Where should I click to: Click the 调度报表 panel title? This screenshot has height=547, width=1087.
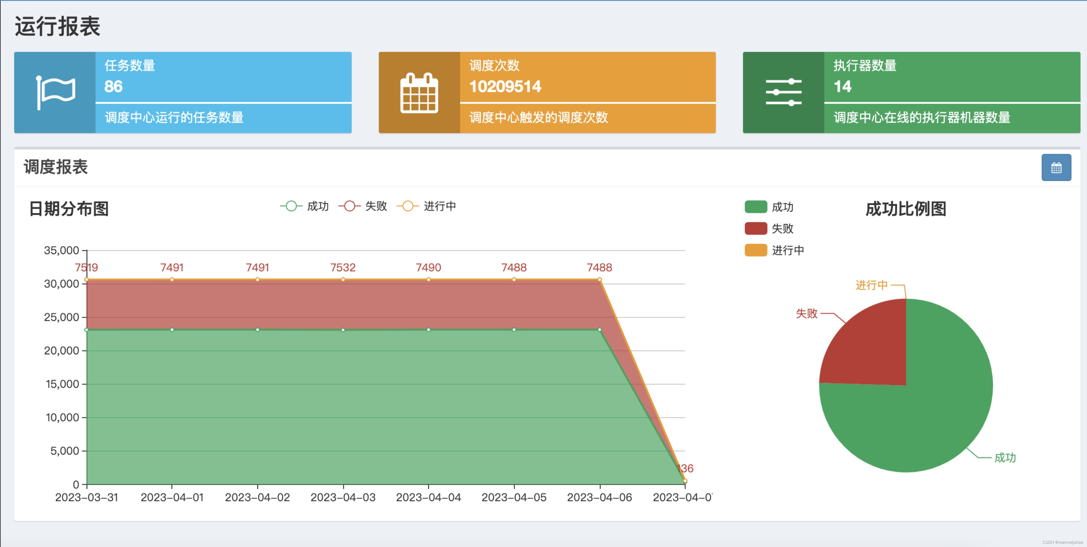[56, 167]
